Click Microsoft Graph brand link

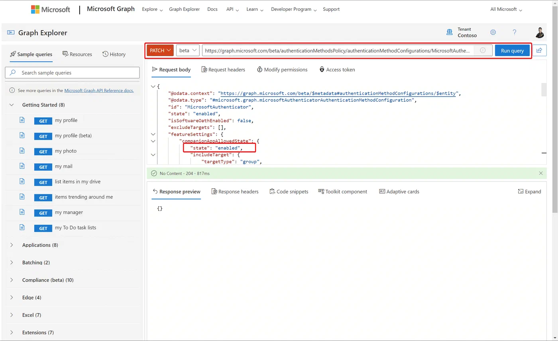[x=111, y=9]
